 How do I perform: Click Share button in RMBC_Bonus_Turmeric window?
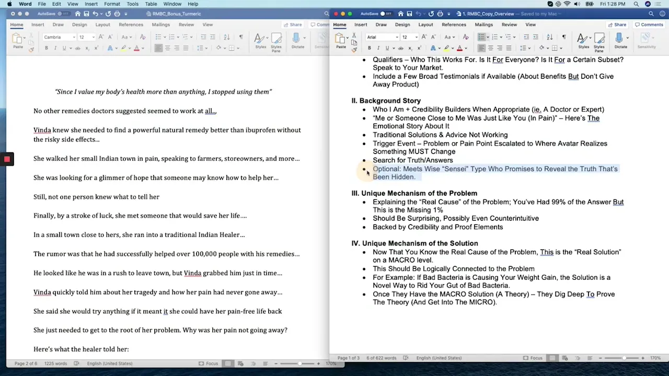(292, 25)
